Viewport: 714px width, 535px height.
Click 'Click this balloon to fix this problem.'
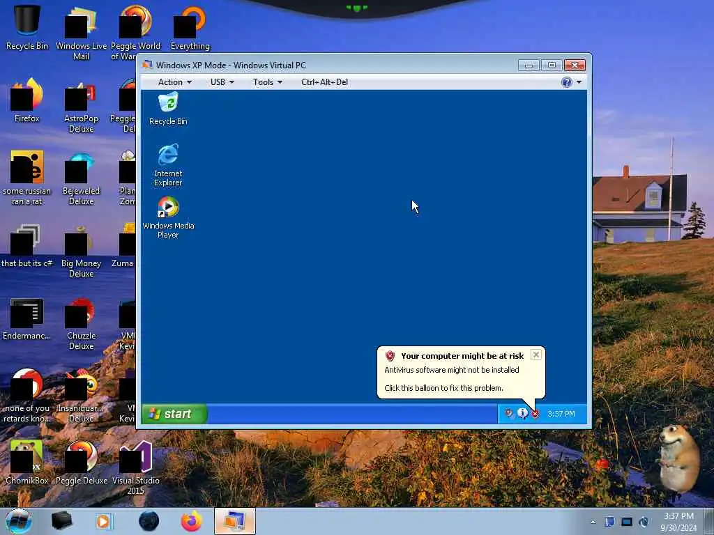coord(443,388)
